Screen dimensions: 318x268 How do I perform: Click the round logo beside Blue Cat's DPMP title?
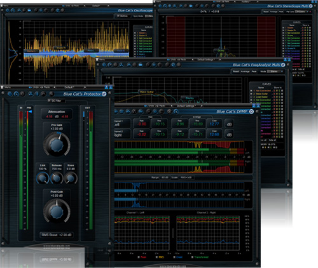[251, 111]
